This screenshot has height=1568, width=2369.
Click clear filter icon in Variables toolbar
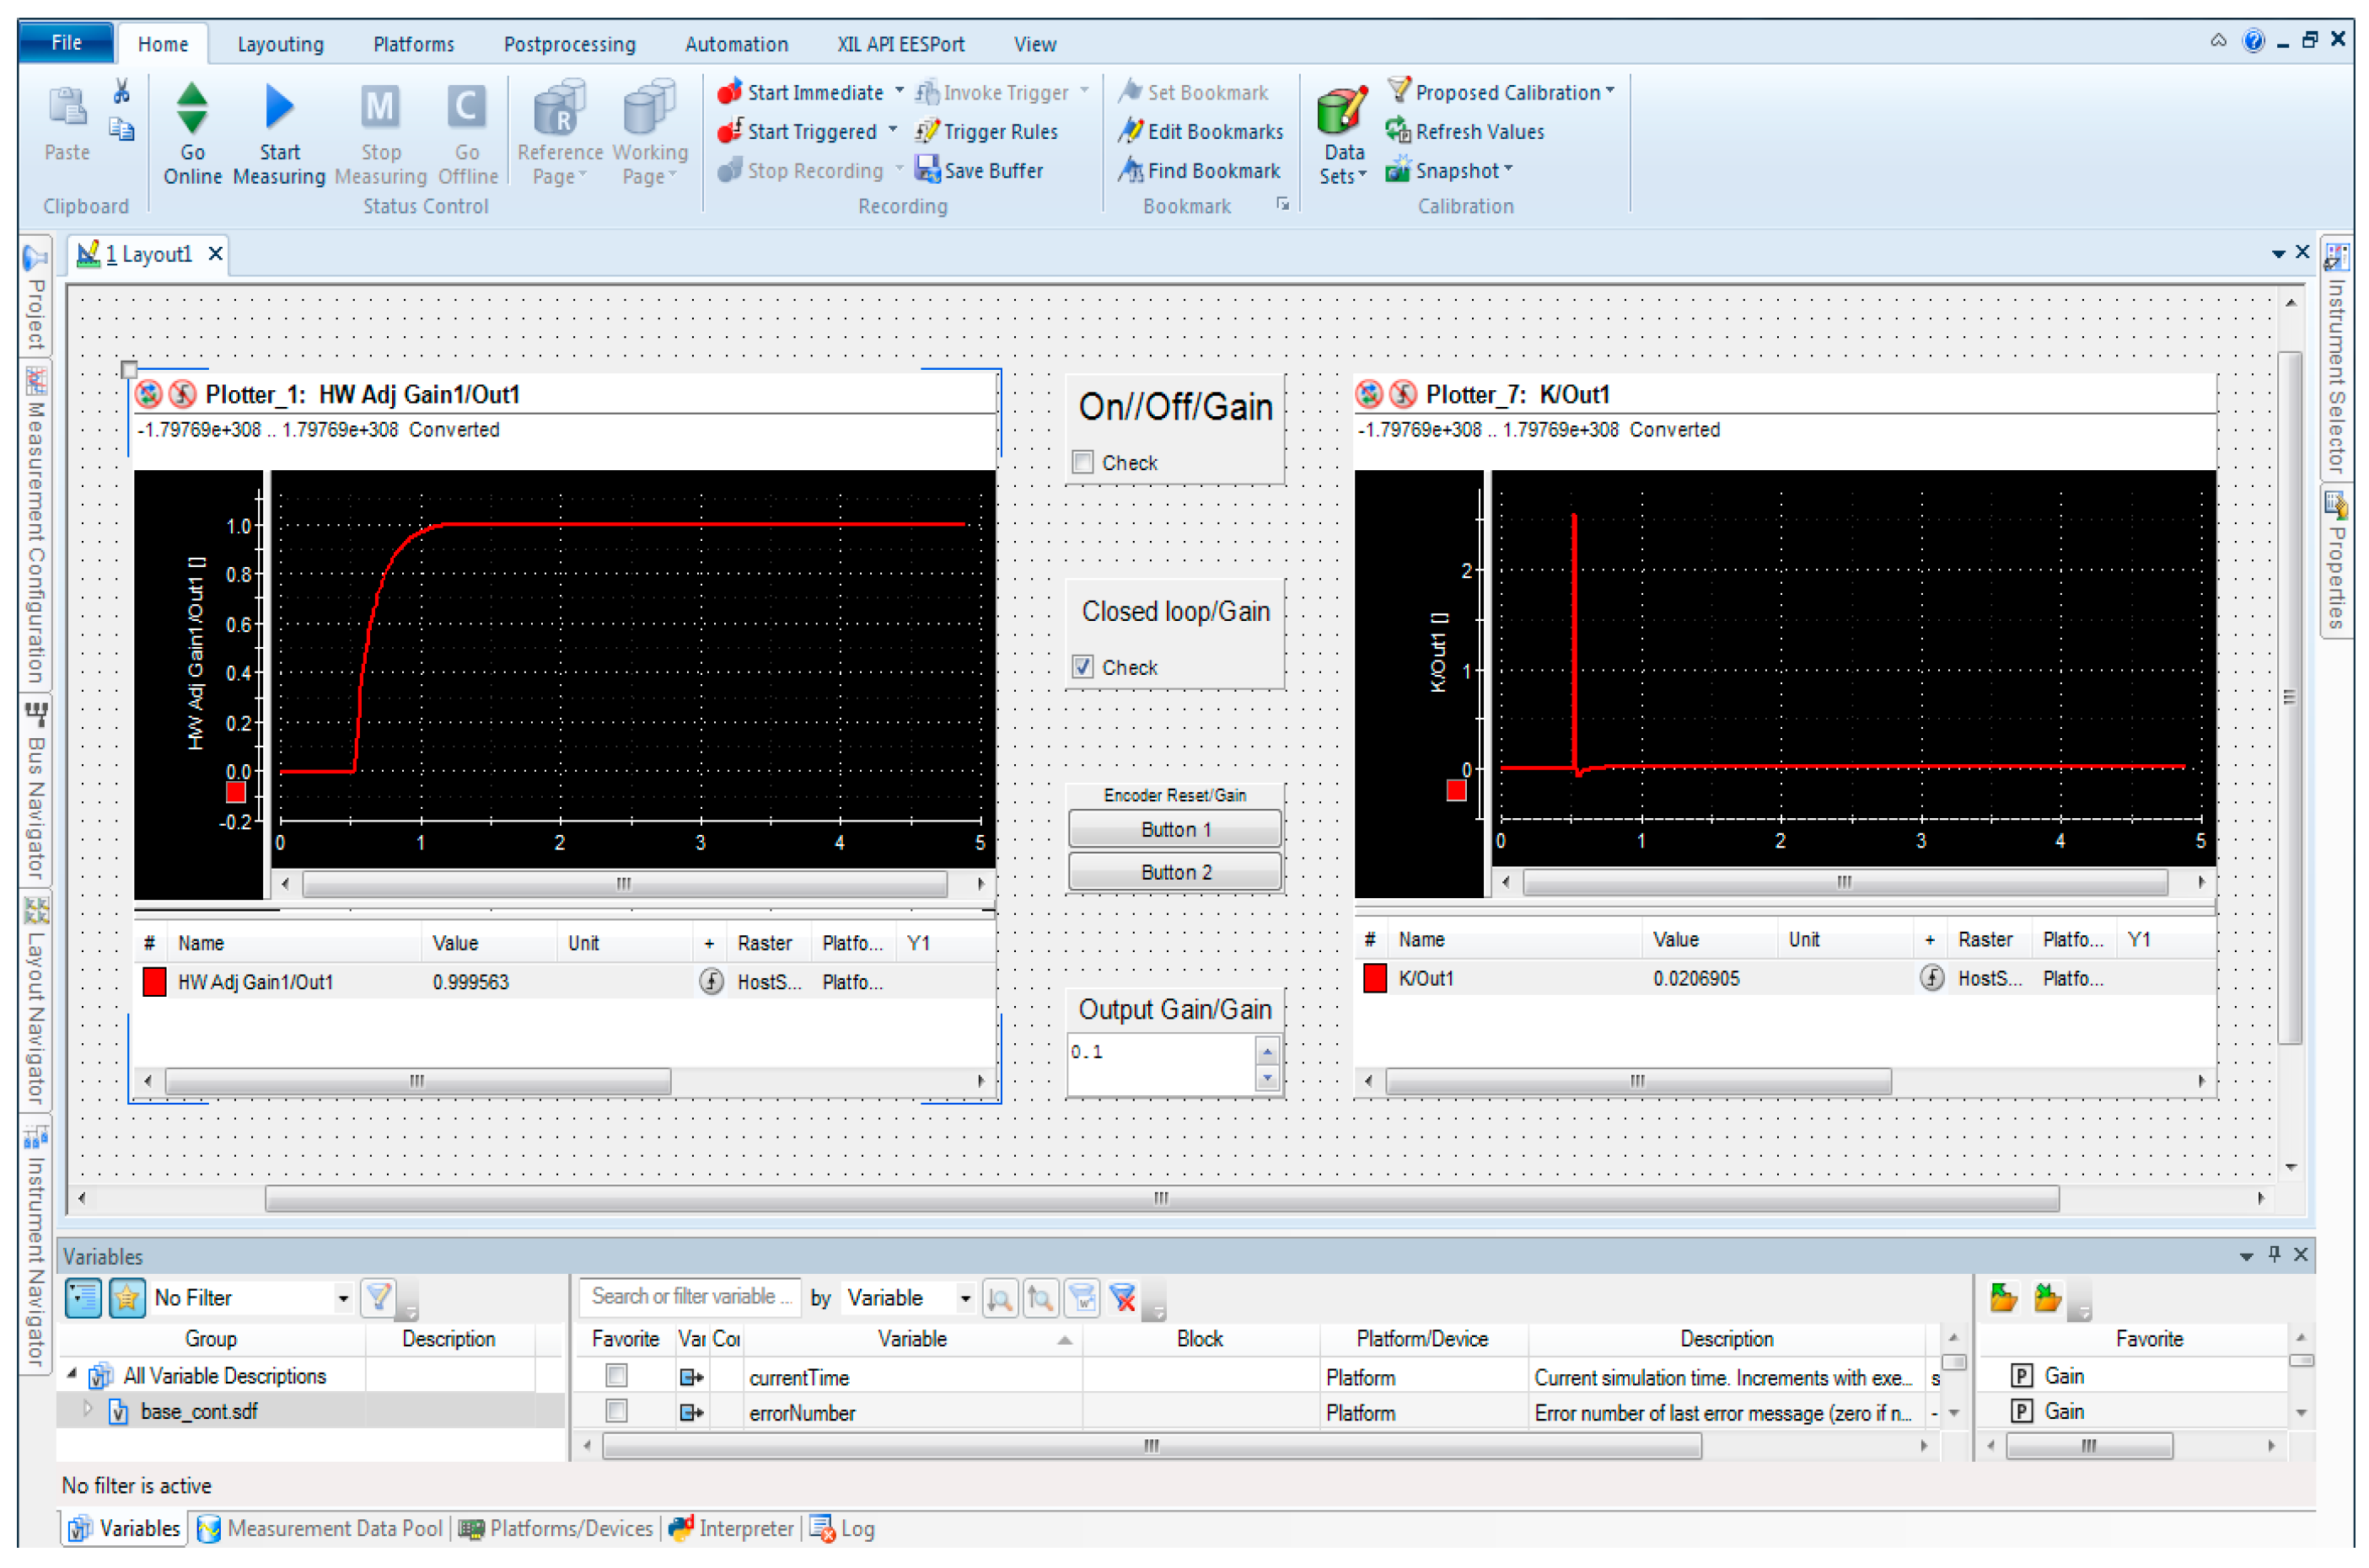pos(1124,1298)
